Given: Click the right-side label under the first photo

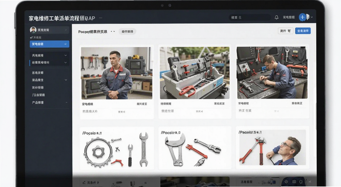Looking at the screenshot, I should (142, 104).
